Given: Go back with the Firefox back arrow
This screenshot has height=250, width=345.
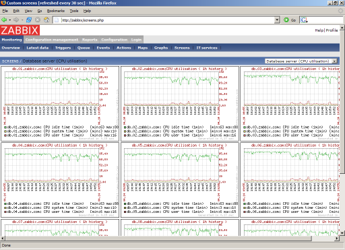Looking at the screenshot, I should tap(4, 20).
